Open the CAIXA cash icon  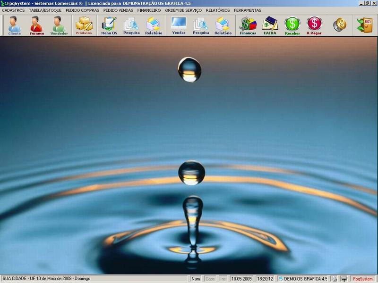(x=270, y=25)
